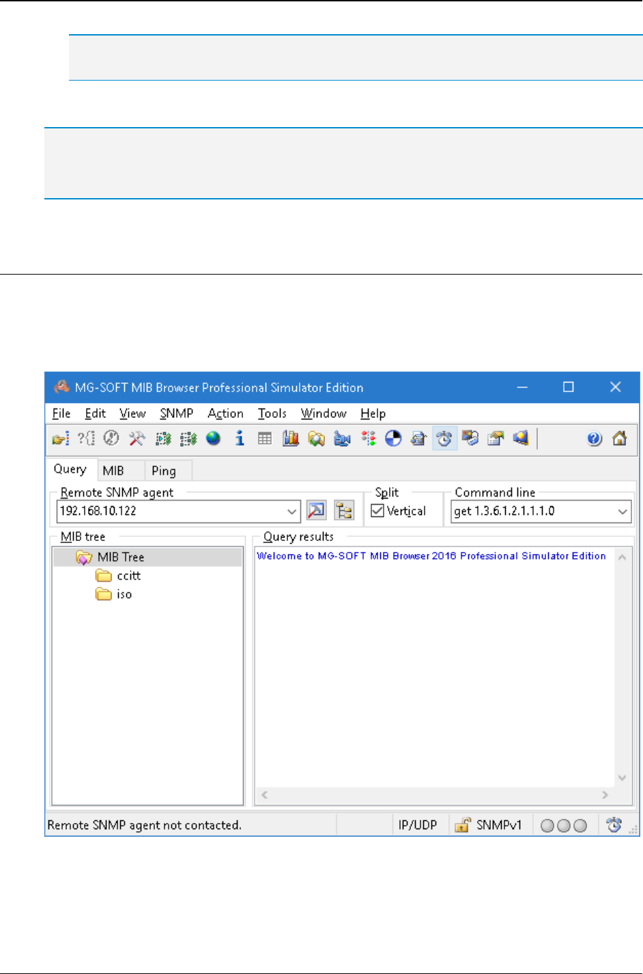This screenshot has height=974, width=643.
Task: Click the question-mark braces toolbar icon
Action: 86,439
